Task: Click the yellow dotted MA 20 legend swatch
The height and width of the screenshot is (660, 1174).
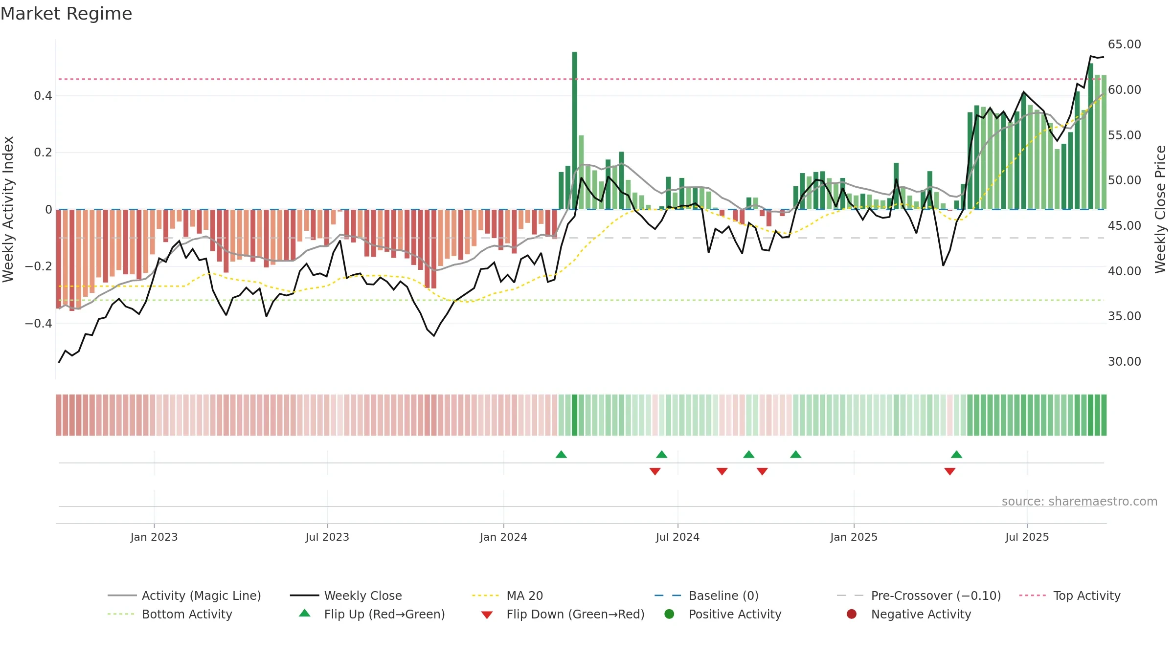Action: click(x=485, y=595)
